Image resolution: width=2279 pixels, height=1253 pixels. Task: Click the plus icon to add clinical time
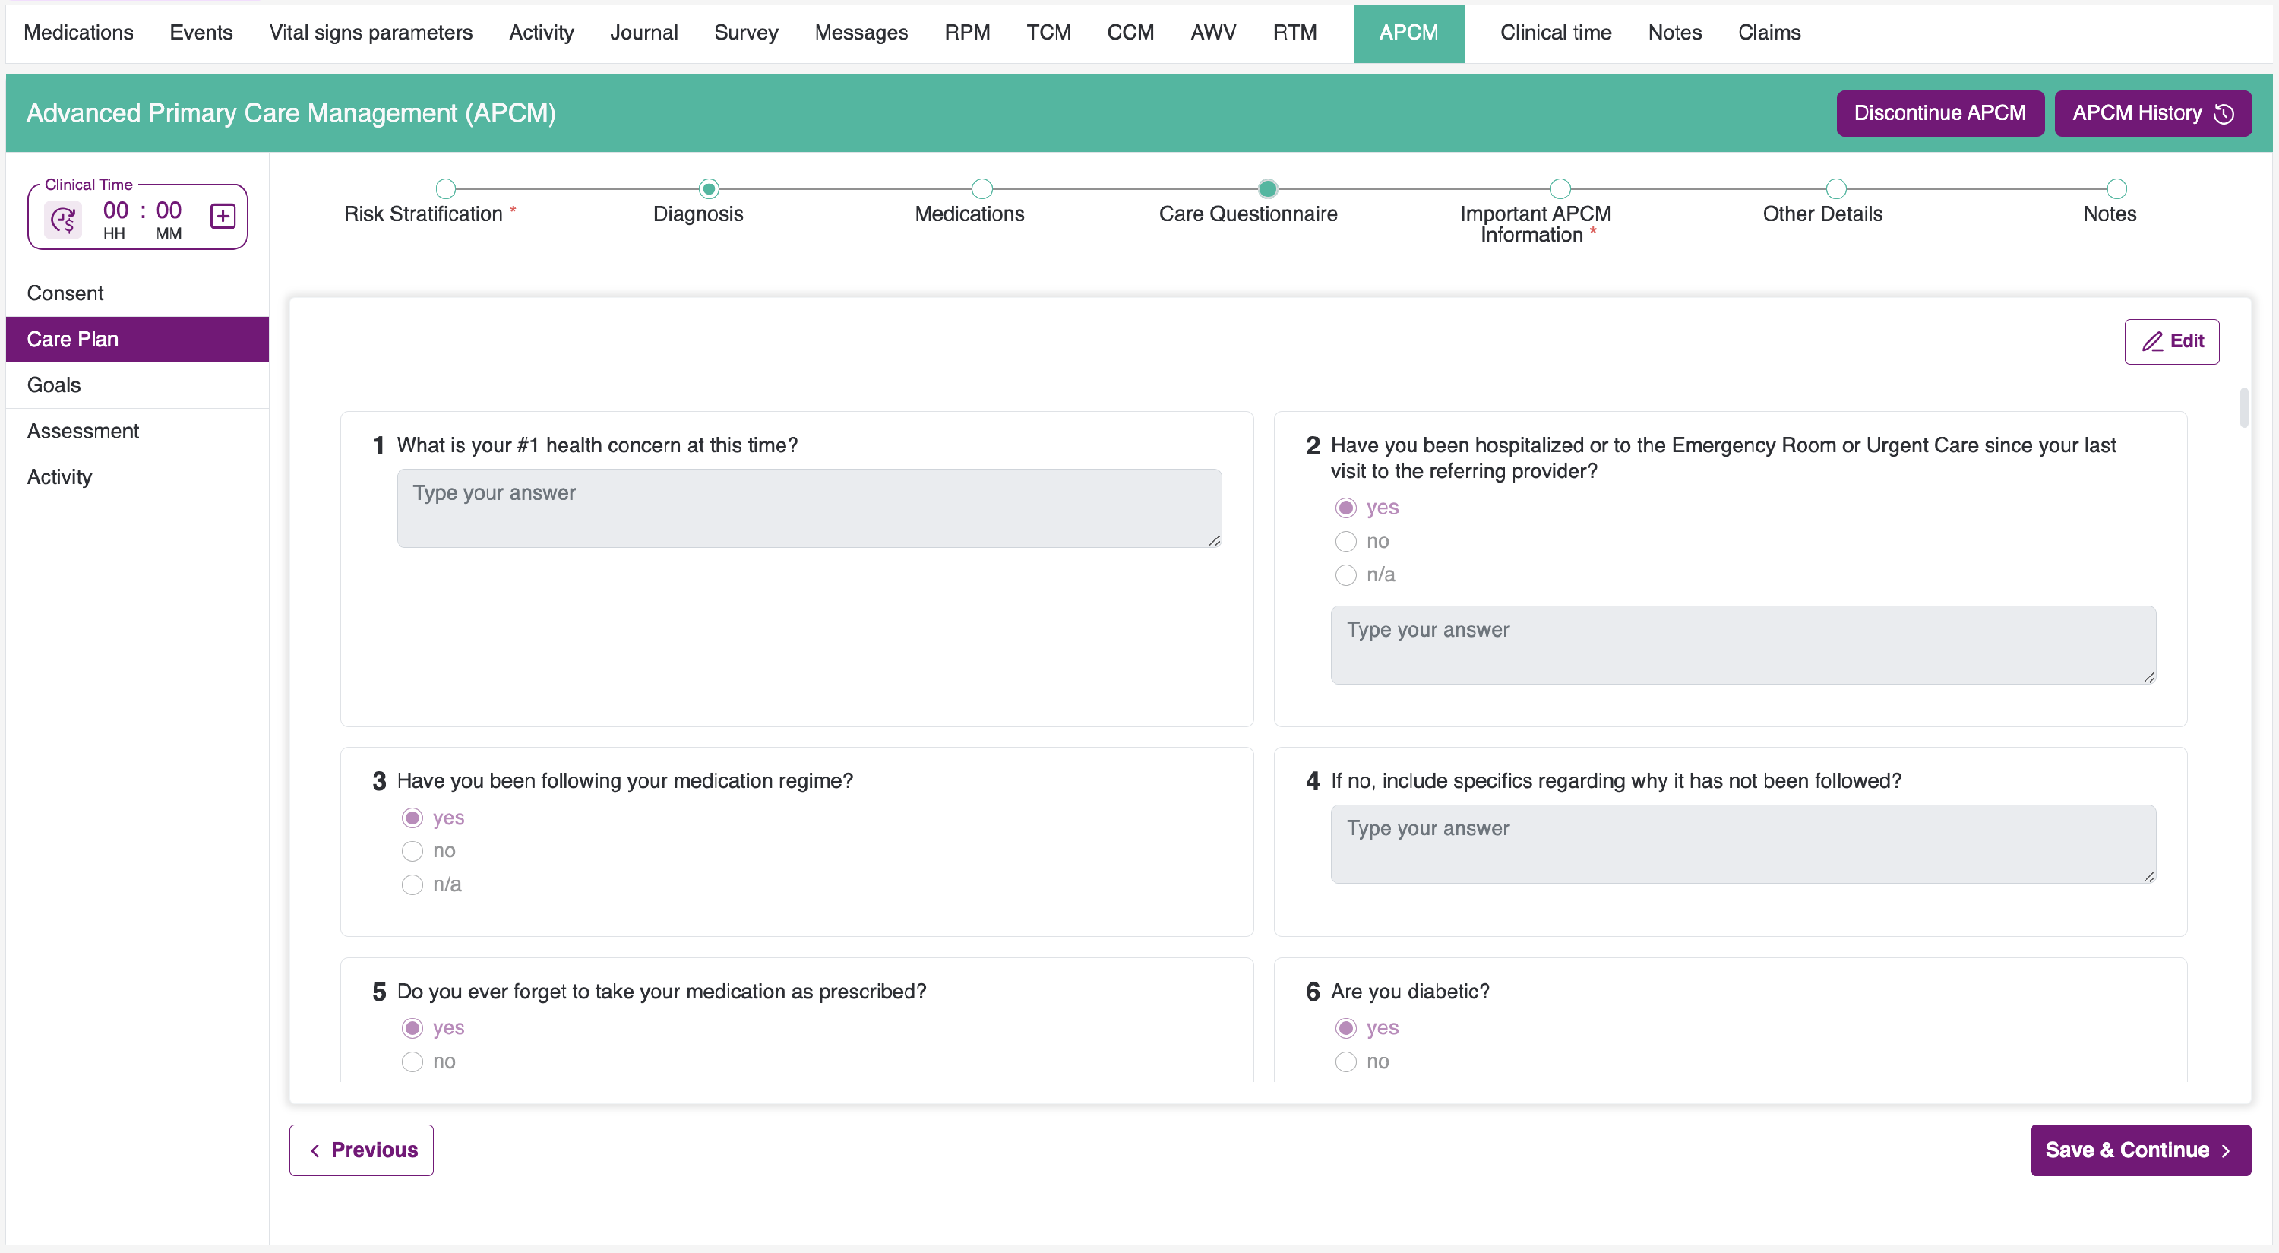[x=222, y=216]
